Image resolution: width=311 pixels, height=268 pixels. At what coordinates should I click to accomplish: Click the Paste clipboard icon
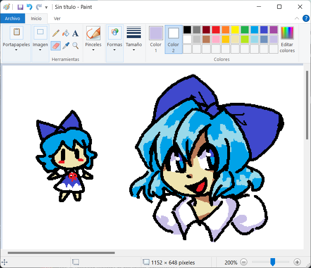point(17,32)
